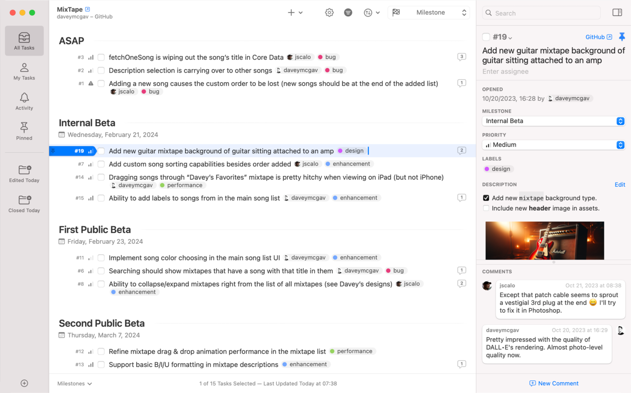Screen dimensions: 631x393
Task: Select All Tasks in the sidebar
Action: pyautogui.click(x=24, y=40)
